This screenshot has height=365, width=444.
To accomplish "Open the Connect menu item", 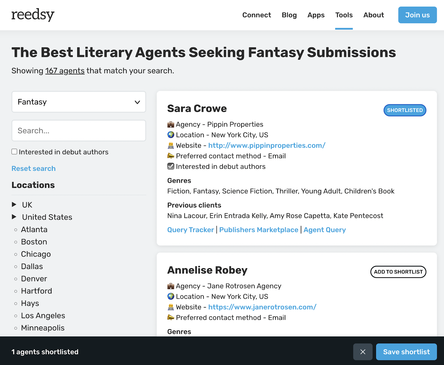I will (x=256, y=15).
